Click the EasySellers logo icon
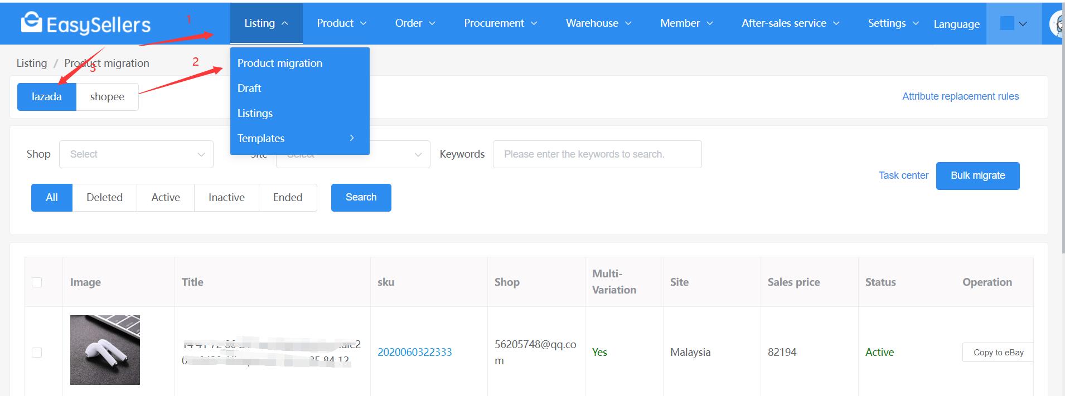The height and width of the screenshot is (396, 1065). click(31, 23)
